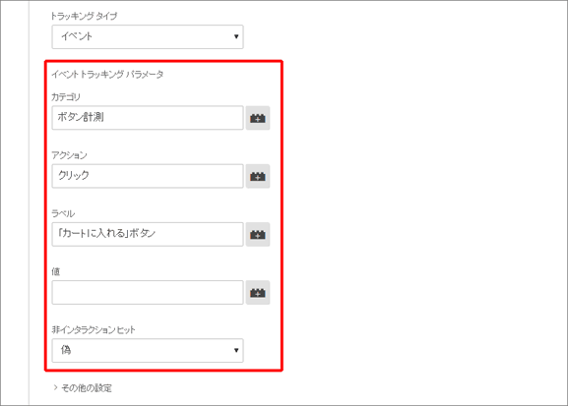Focus the アクション field containing クリック
The height and width of the screenshot is (406, 568).
pyautogui.click(x=148, y=176)
